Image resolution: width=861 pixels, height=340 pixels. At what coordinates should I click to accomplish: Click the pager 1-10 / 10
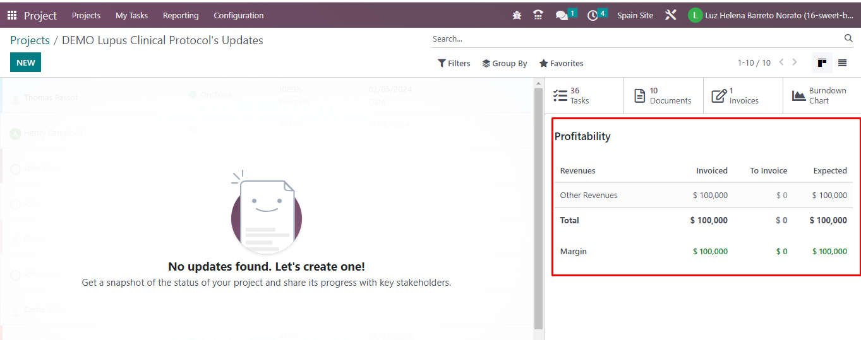(754, 63)
